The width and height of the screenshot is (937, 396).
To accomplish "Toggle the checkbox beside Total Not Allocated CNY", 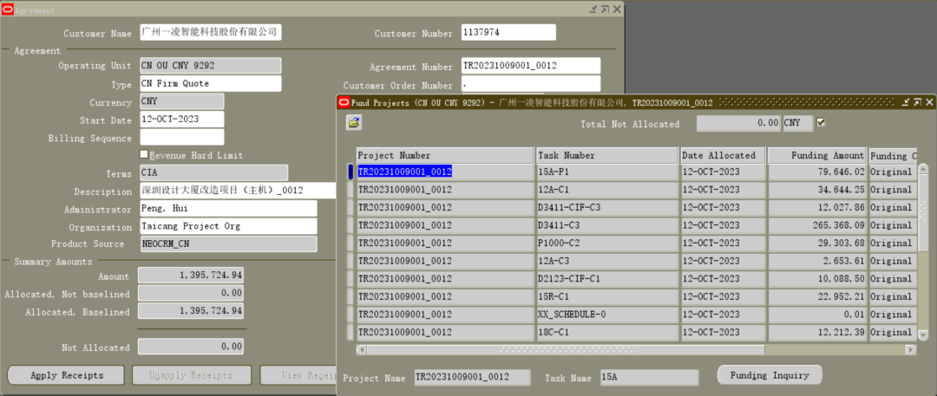I will 821,122.
